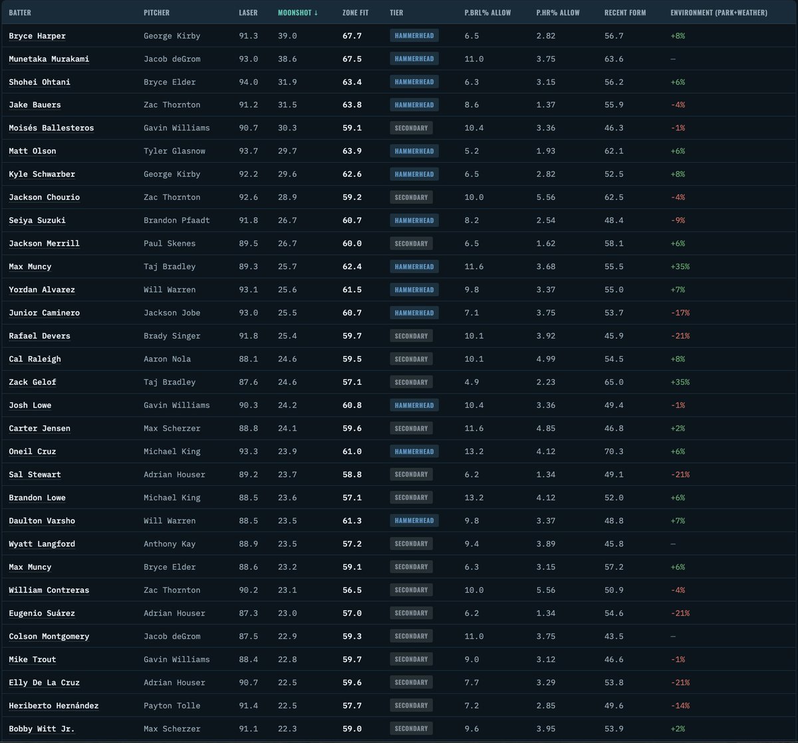Open Cal Raleigh batter link
This screenshot has height=743, width=798.
(35, 360)
